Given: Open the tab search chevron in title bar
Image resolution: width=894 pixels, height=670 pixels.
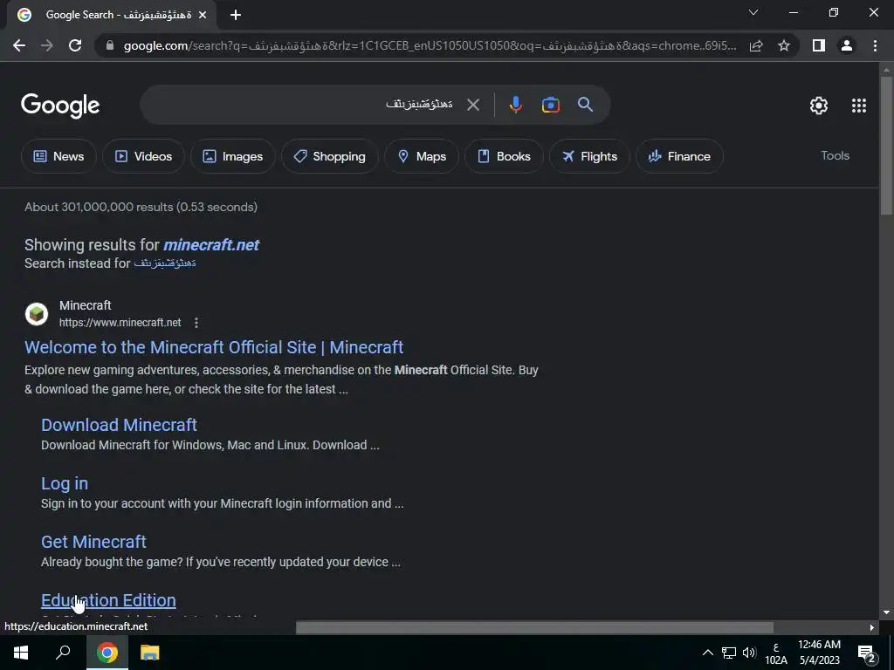Looking at the screenshot, I should pyautogui.click(x=753, y=12).
